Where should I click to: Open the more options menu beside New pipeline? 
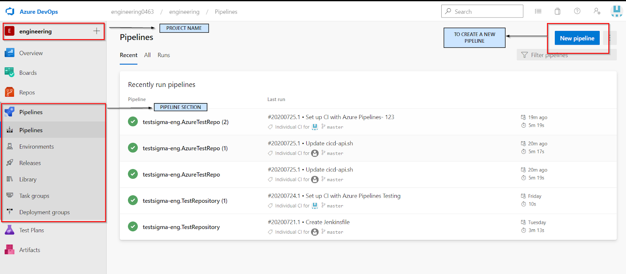pos(610,38)
